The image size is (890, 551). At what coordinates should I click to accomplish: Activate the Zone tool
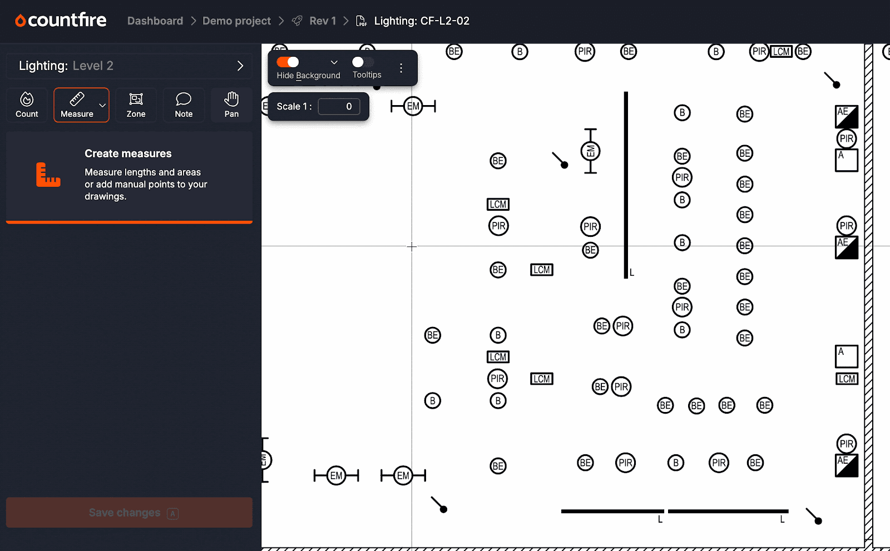(136, 105)
